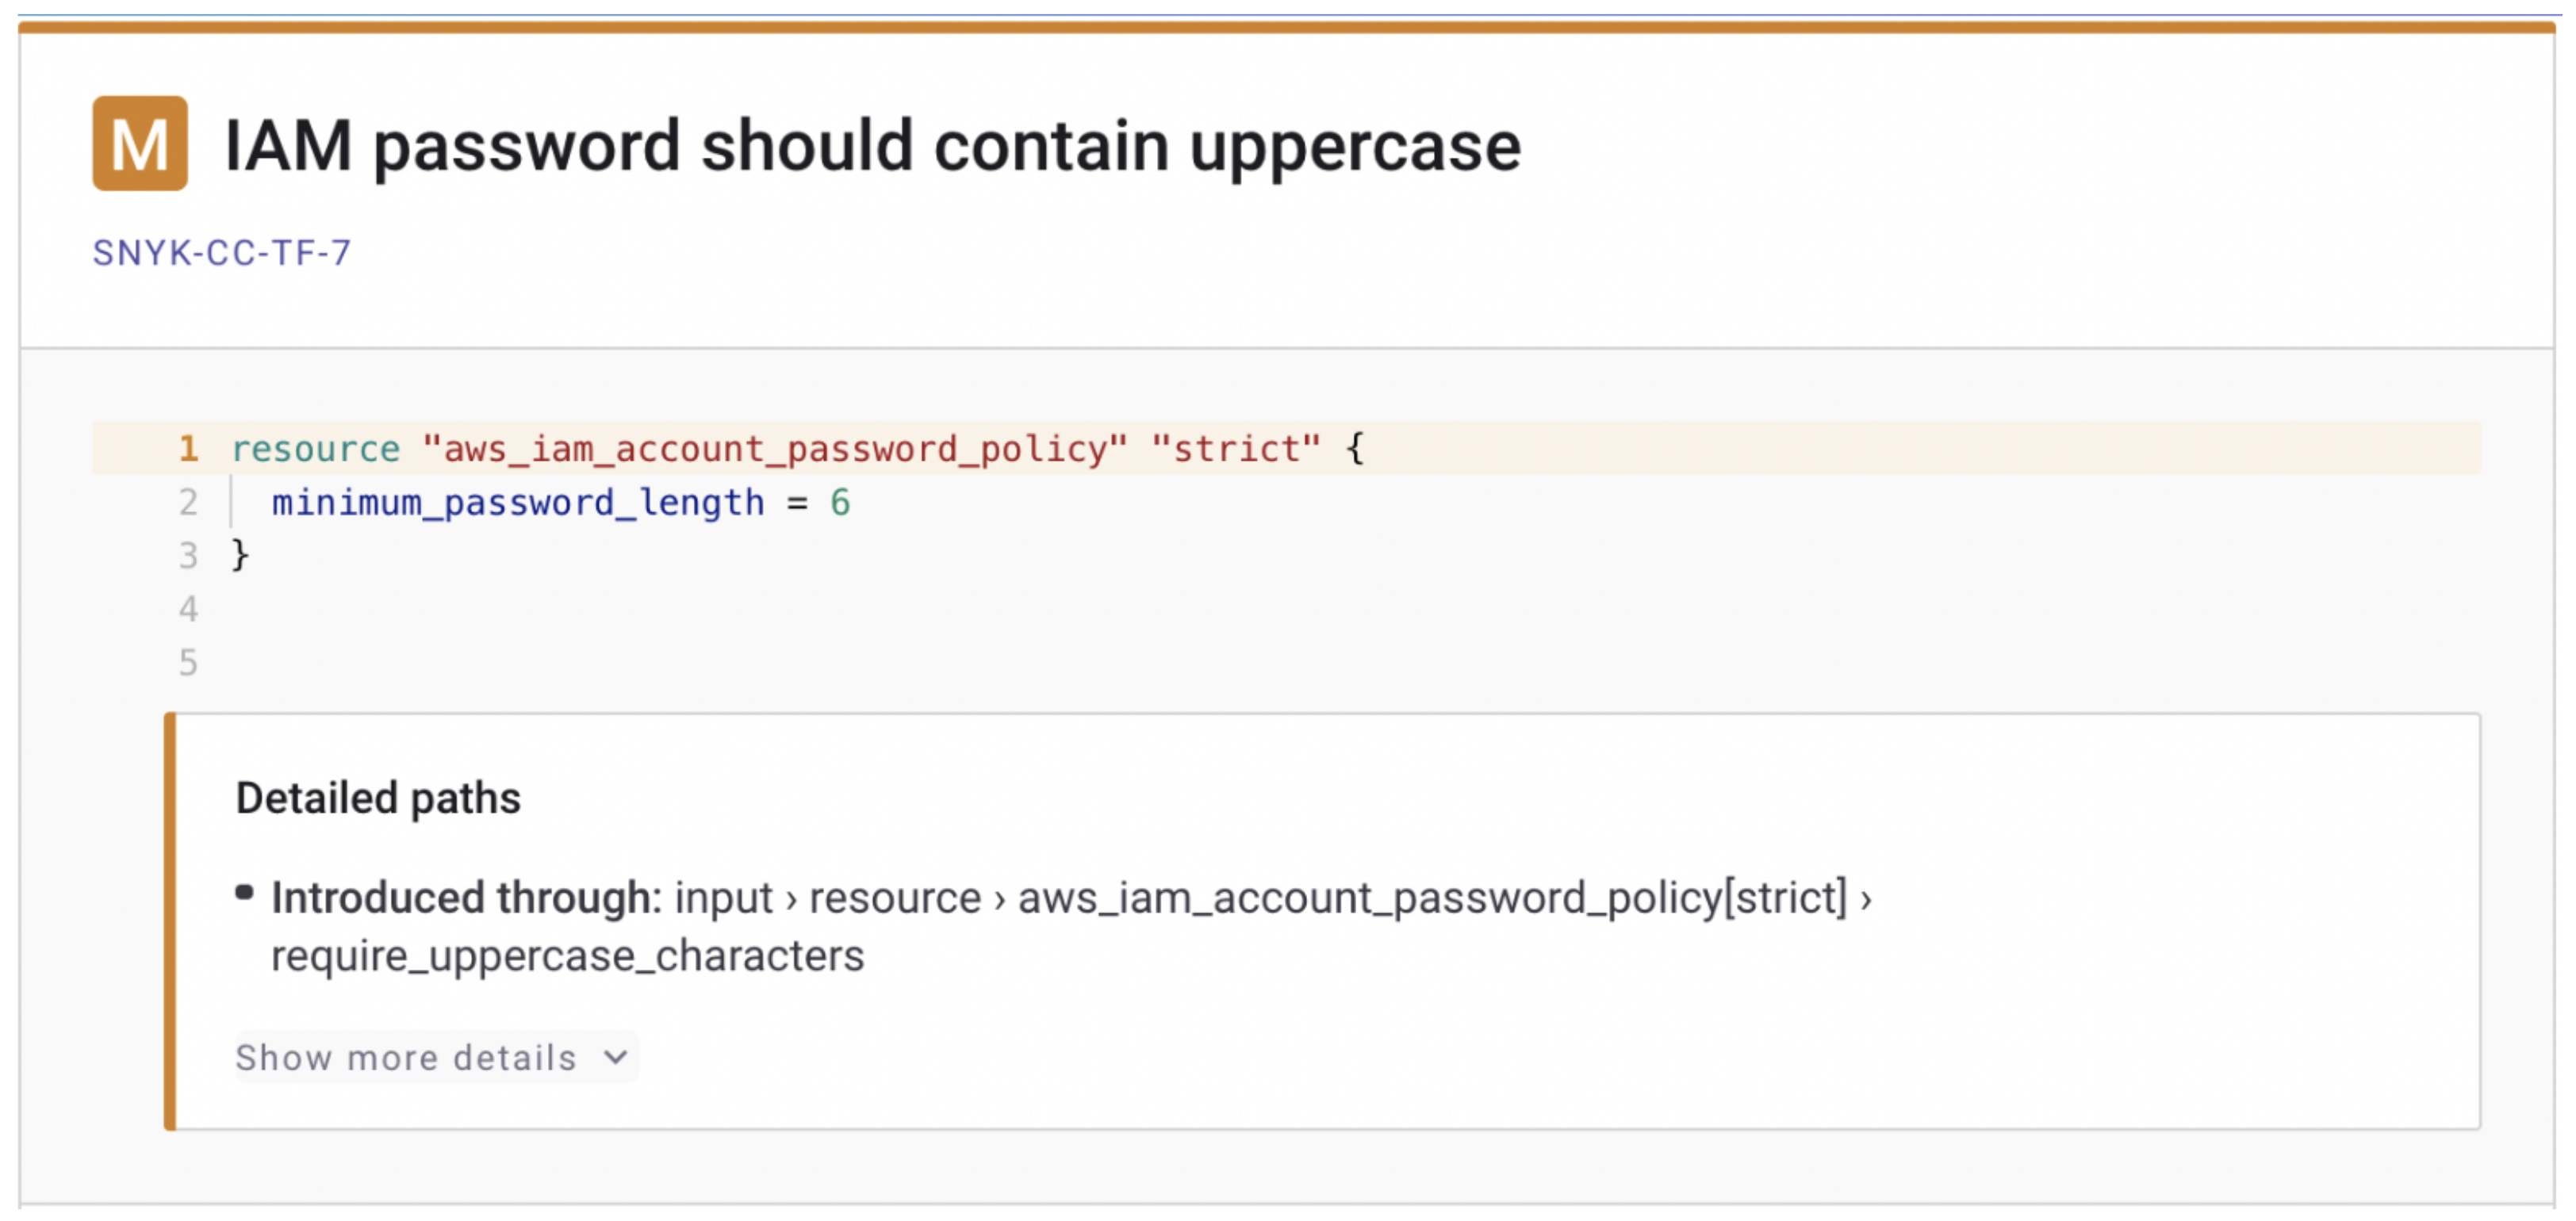Click "aws_iam_account_password_policy" string in code
This screenshot has height=1221, width=2576.
[x=775, y=449]
